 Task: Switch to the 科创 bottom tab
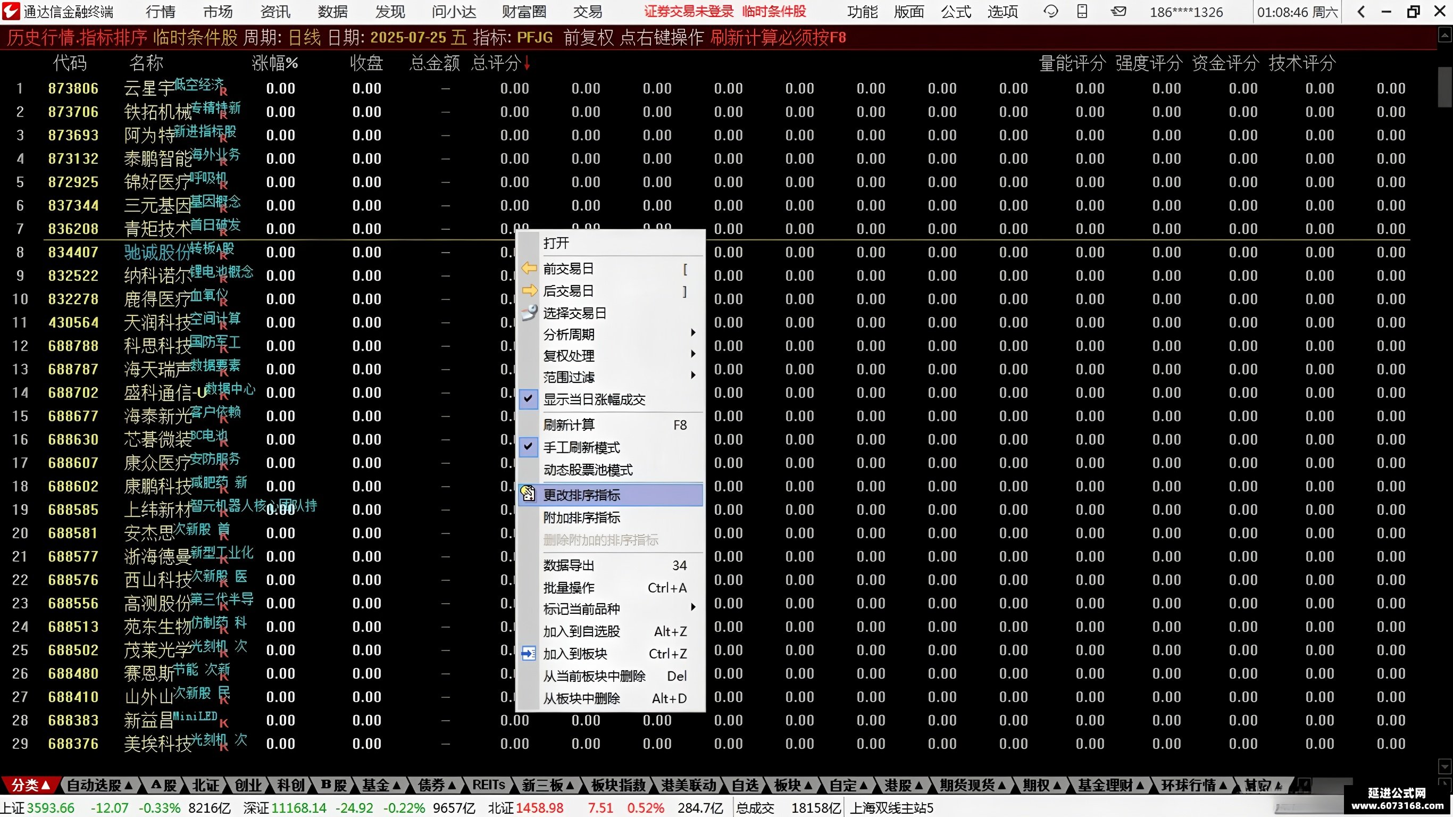point(290,785)
